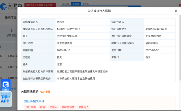
Task: Click the 限制高消费 tag
Action: point(68,107)
